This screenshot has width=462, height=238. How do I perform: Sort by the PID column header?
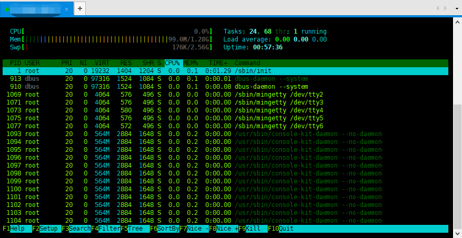click(16, 63)
